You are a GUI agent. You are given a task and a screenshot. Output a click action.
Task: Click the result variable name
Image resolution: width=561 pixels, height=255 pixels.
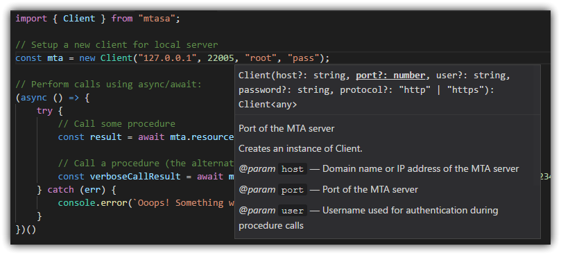click(x=105, y=137)
